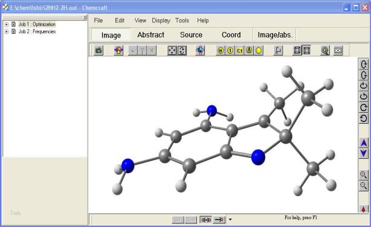Click the camera snapshot icon in toolbar
This screenshot has width=371, height=227.
coord(98,50)
